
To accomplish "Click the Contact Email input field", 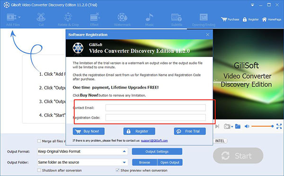I will pyautogui.click(x=156, y=108).
